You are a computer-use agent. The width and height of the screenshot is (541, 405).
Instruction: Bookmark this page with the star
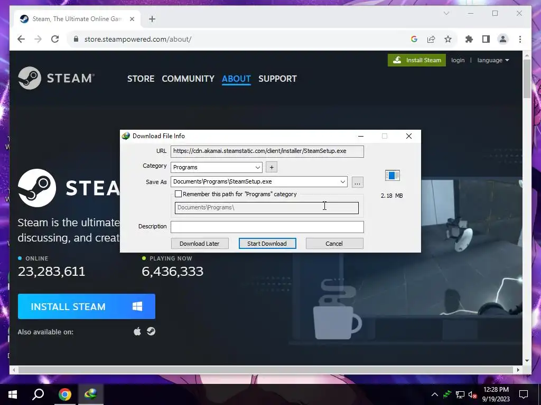(448, 39)
